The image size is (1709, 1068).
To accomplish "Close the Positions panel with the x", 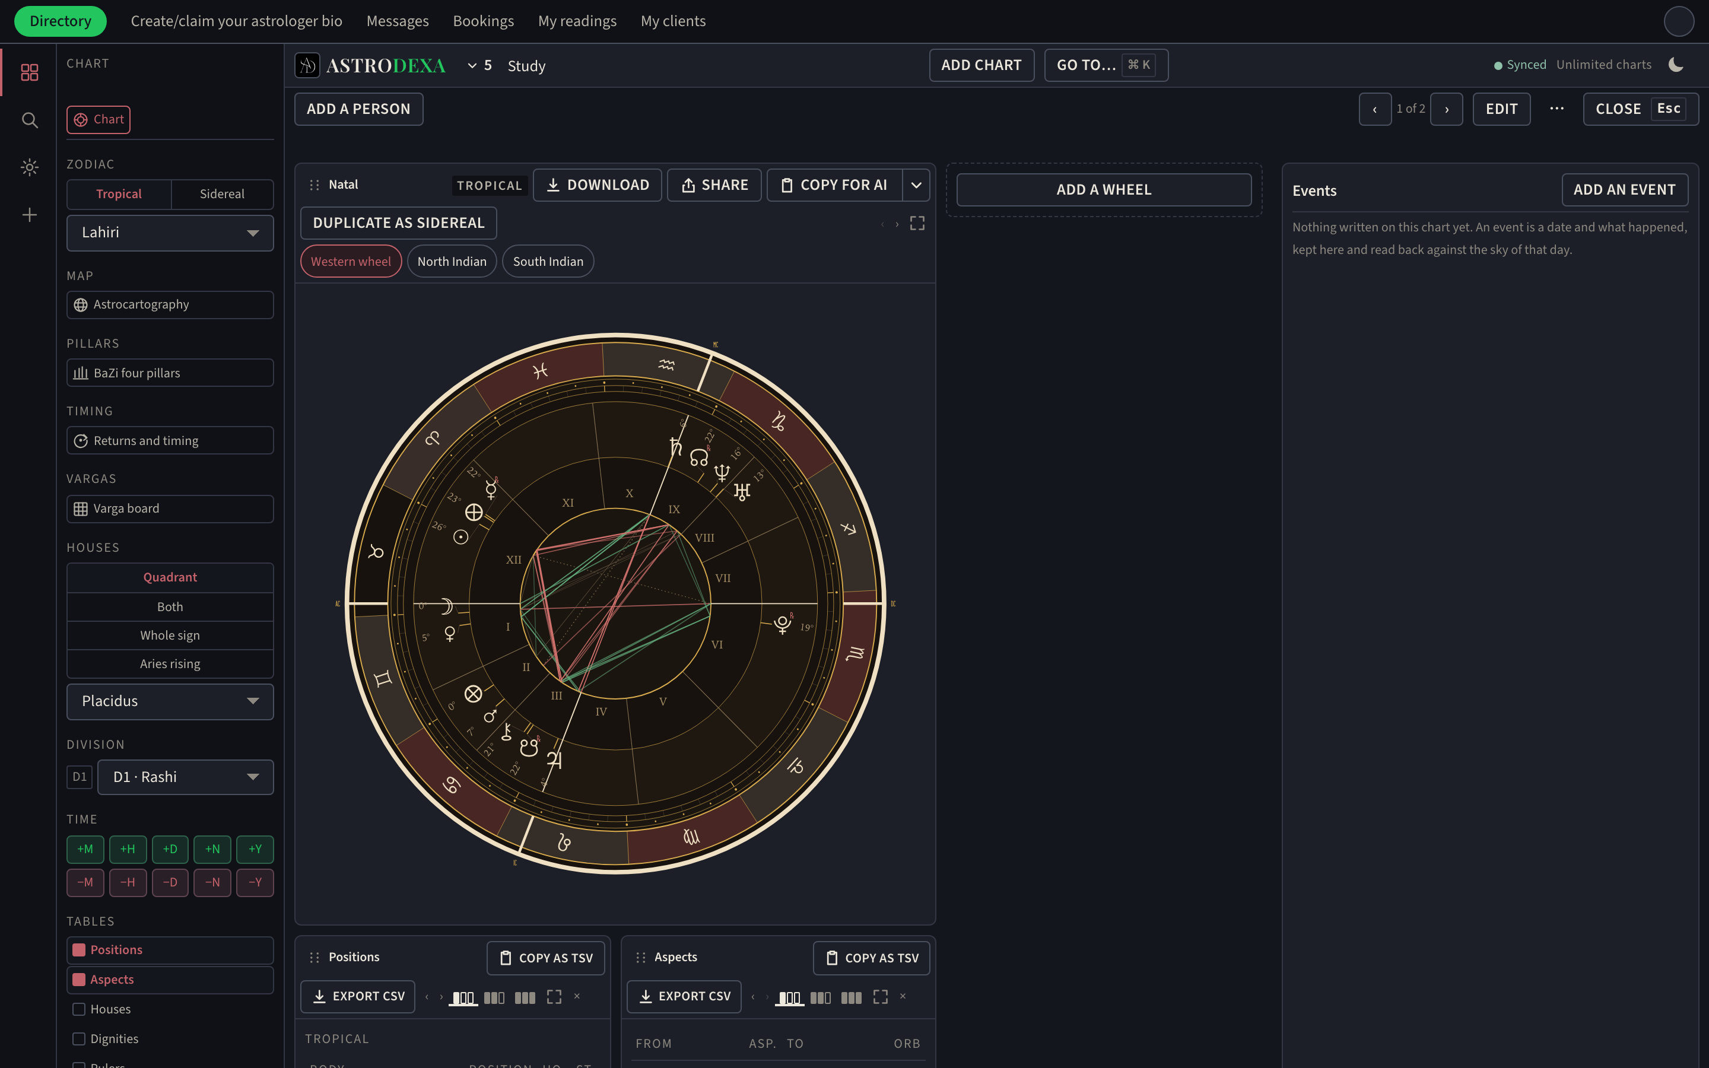I will pyautogui.click(x=577, y=996).
